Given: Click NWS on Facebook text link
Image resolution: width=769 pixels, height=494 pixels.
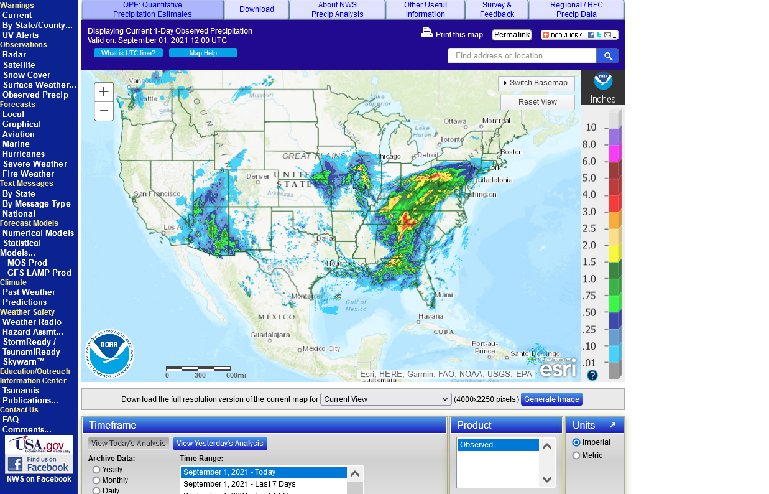Looking at the screenshot, I should (x=39, y=479).
